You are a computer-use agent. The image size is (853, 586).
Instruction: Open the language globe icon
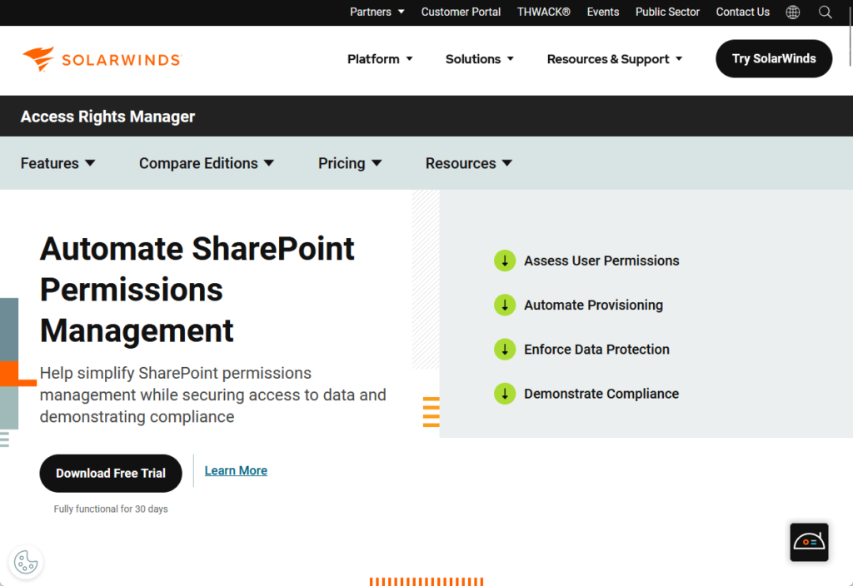[x=793, y=12]
